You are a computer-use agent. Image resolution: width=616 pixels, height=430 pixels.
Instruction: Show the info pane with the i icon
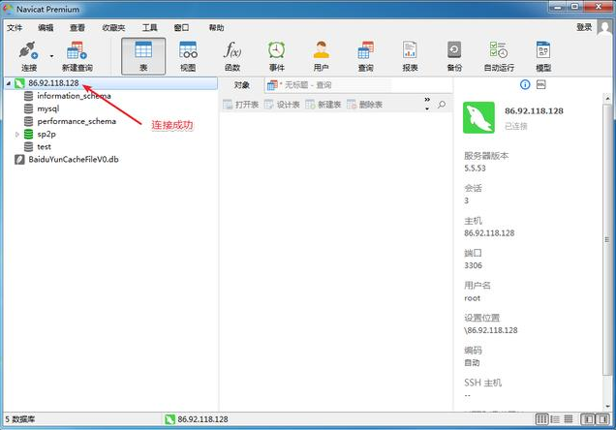pos(525,84)
